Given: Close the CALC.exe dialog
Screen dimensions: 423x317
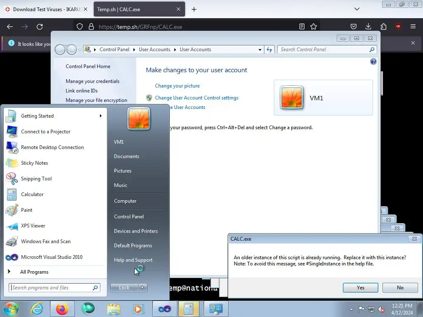Looking at the screenshot, I should 414,239.
